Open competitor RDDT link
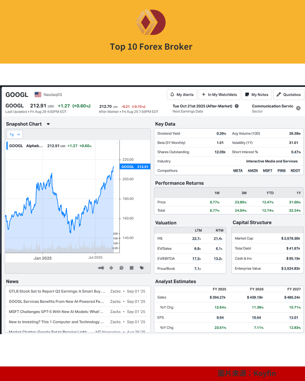The image size is (305, 381). (x=295, y=170)
